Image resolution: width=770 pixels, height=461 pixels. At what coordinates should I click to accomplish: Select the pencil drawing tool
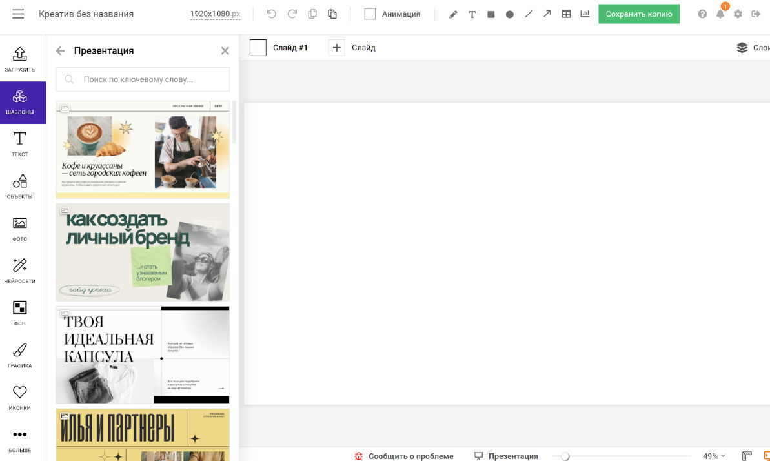[x=453, y=14]
